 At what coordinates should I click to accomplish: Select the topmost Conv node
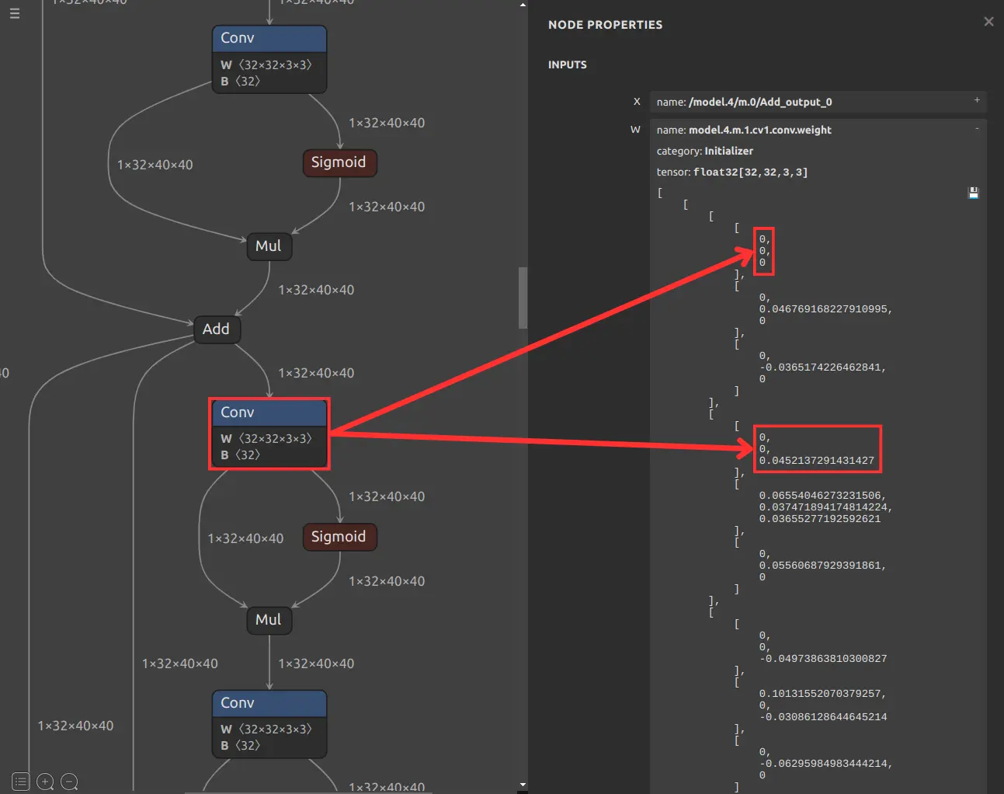coord(269,59)
